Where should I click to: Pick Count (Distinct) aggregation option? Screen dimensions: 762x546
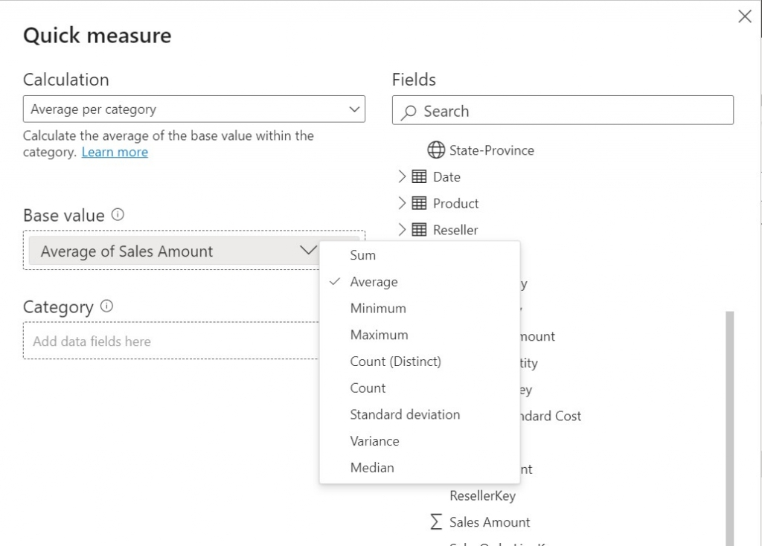point(395,362)
